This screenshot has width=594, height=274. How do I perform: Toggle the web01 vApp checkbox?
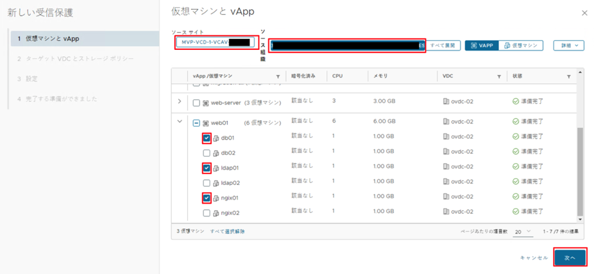196,123
